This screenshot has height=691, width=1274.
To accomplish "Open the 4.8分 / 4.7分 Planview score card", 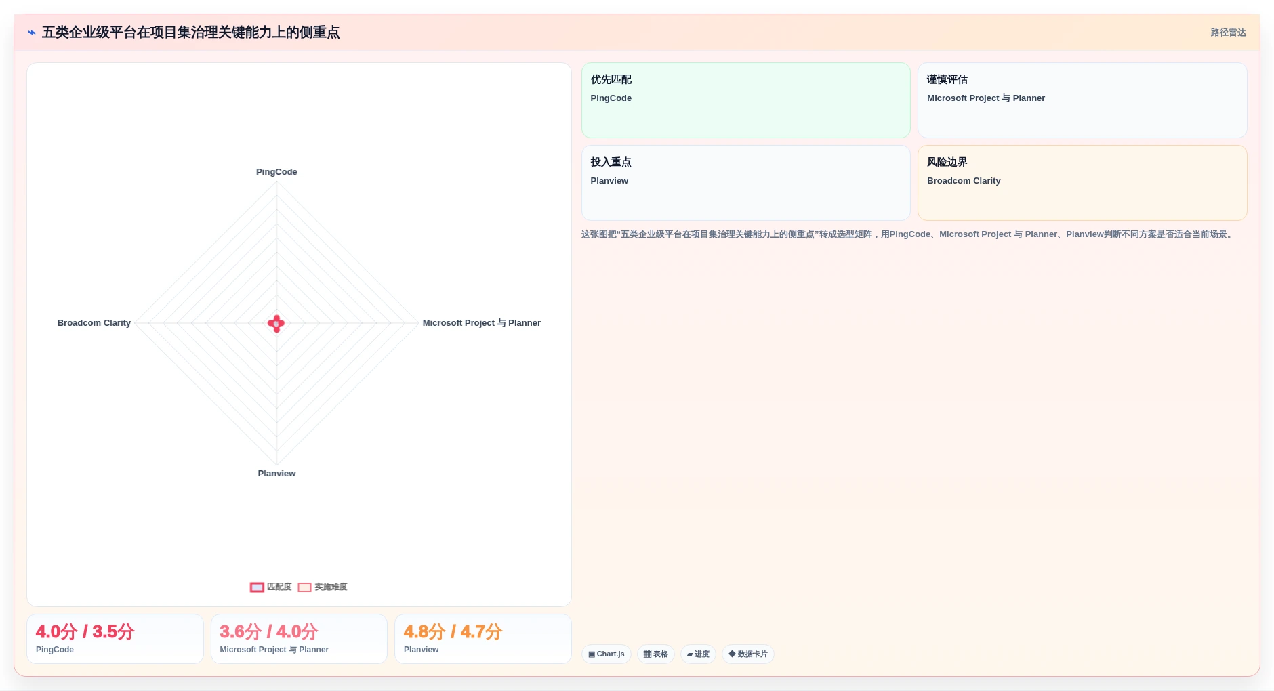I will pos(483,639).
